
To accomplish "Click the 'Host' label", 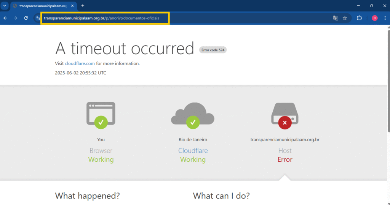I will coord(285,150).
